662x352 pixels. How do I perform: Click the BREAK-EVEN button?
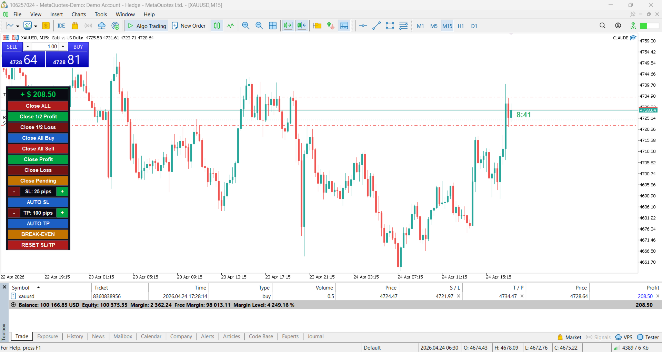[x=38, y=234]
